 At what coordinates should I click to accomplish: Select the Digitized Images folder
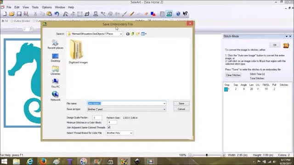(78, 52)
